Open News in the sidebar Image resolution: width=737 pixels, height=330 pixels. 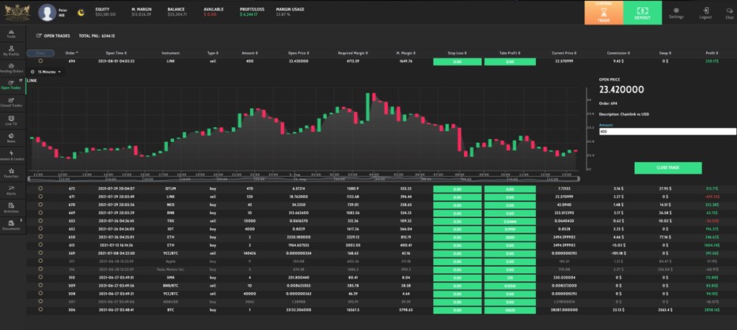tap(12, 138)
